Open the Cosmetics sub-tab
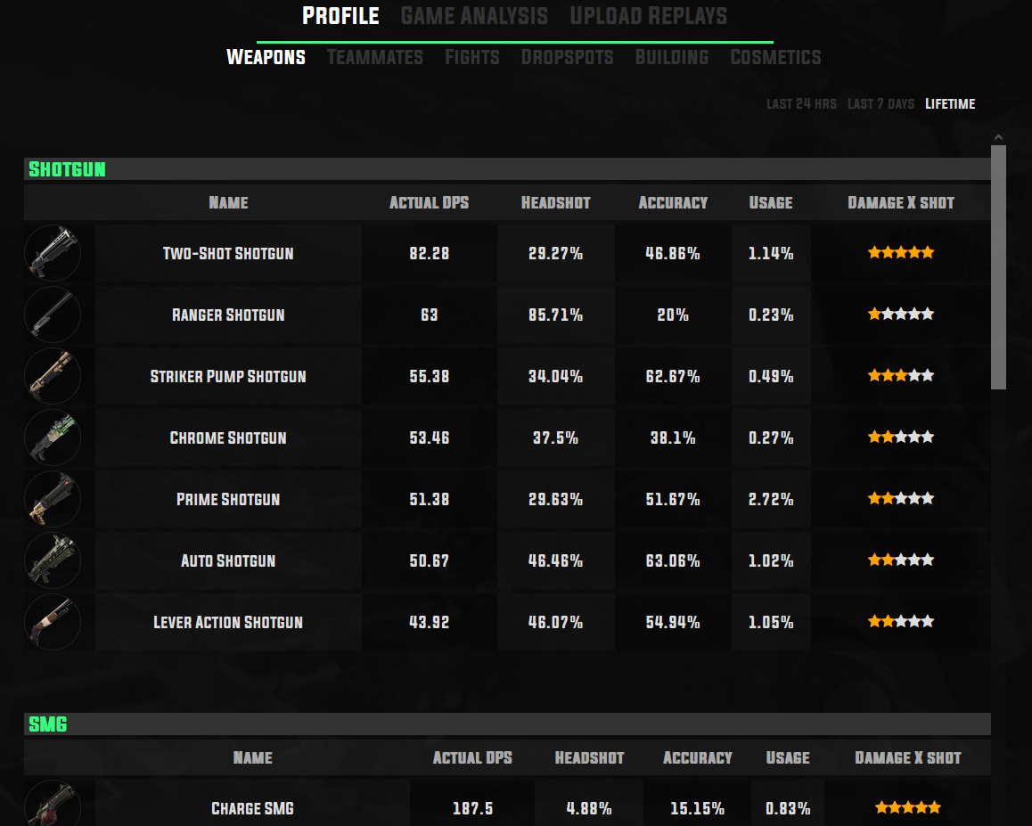The width and height of the screenshot is (1032, 826). [x=775, y=57]
